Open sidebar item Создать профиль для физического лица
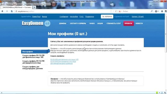Viewport: 167px width, 94px height. click(x=33, y=56)
